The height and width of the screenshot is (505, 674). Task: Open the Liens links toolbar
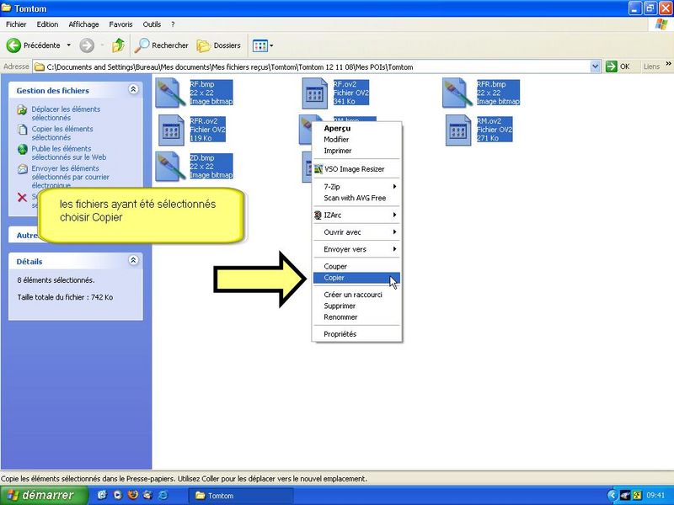click(651, 66)
